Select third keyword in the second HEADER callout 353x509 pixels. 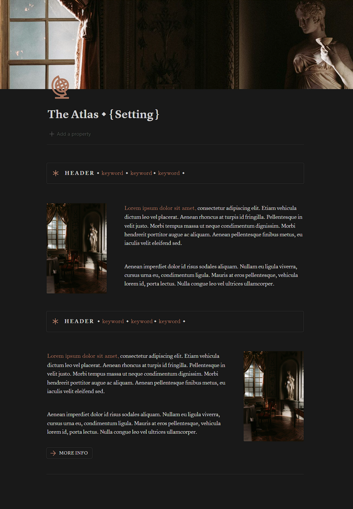[170, 321]
